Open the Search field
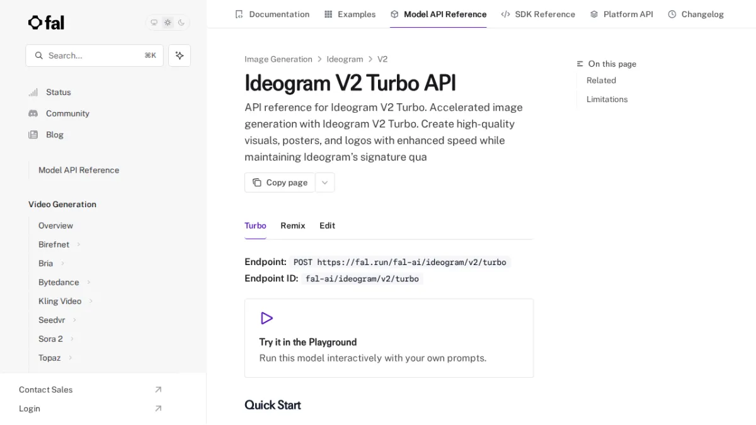 (94, 55)
